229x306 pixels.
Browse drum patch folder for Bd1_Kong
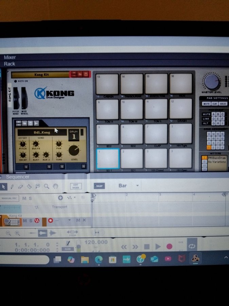(x=24, y=123)
